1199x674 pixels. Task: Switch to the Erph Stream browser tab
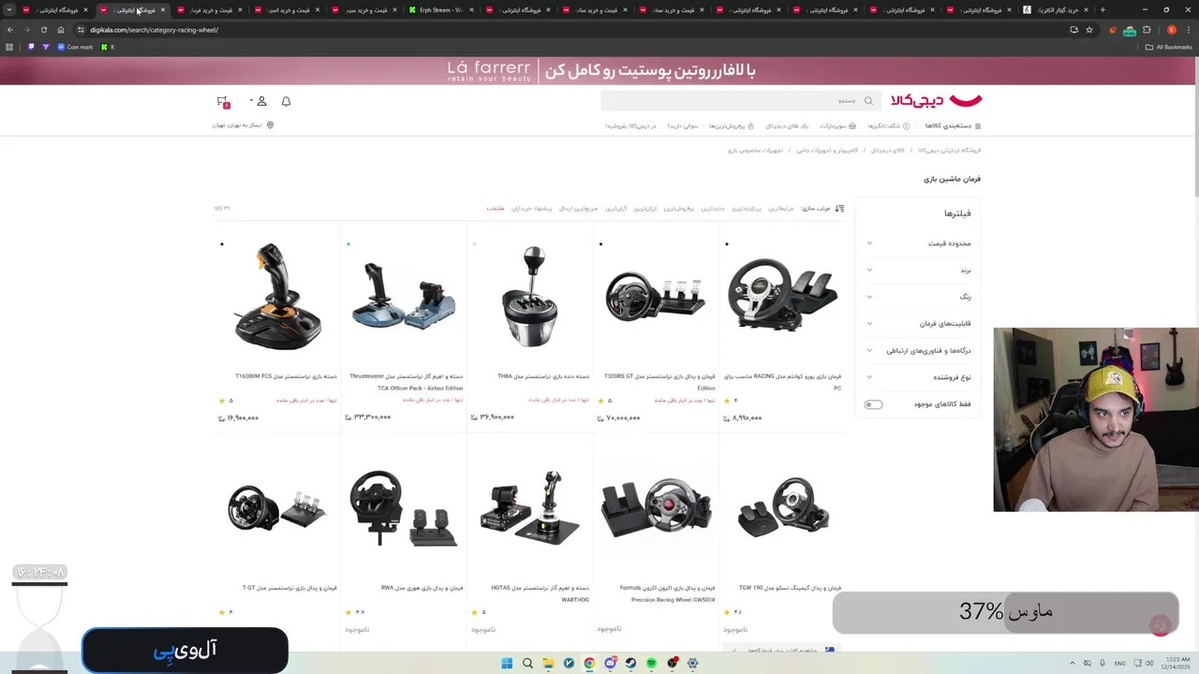tap(440, 9)
